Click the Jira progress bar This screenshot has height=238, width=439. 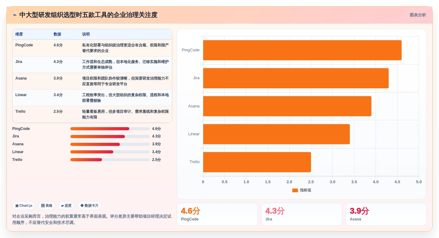[x=110, y=137]
